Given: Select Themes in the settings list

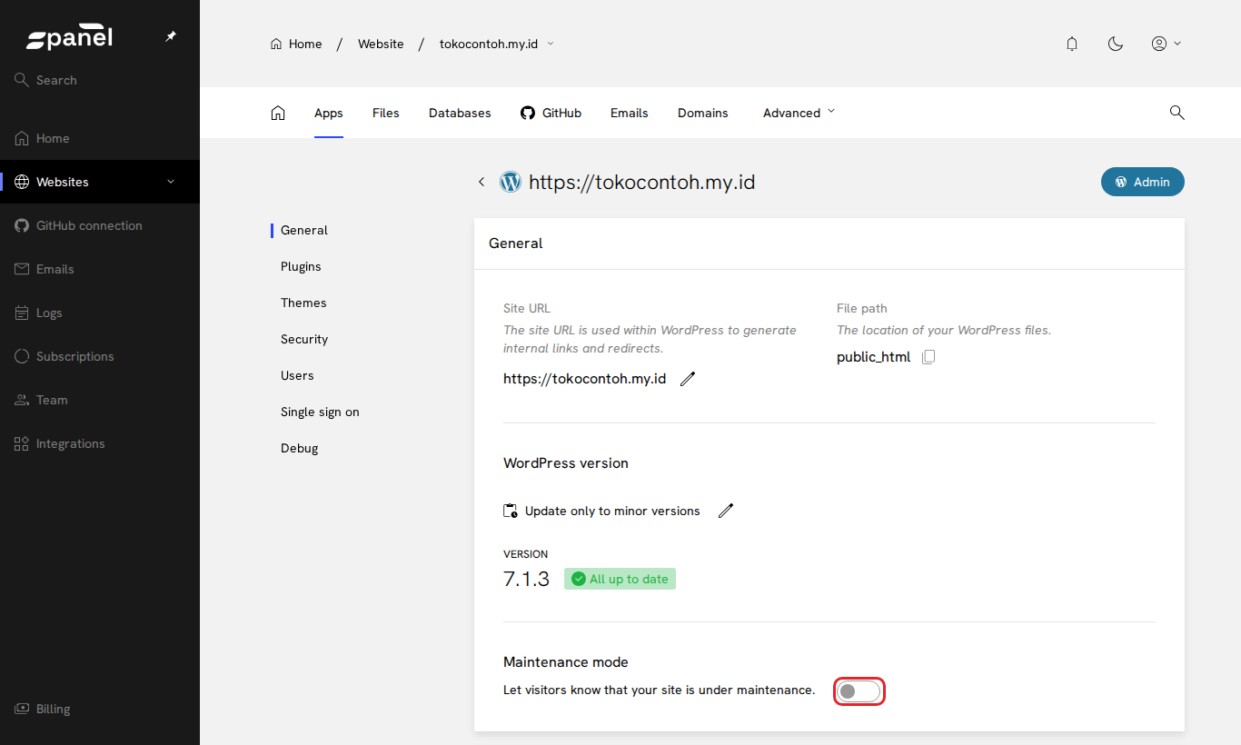Looking at the screenshot, I should [303, 303].
